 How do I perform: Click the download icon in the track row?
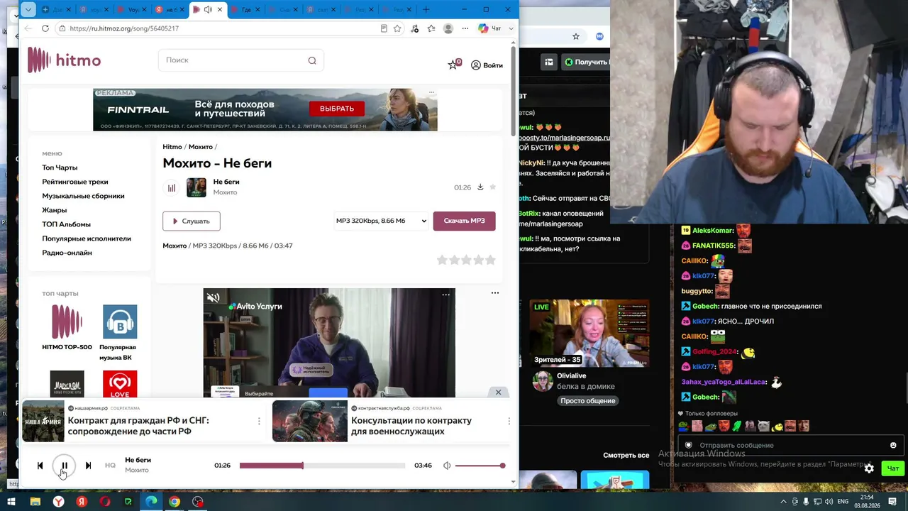click(x=480, y=187)
